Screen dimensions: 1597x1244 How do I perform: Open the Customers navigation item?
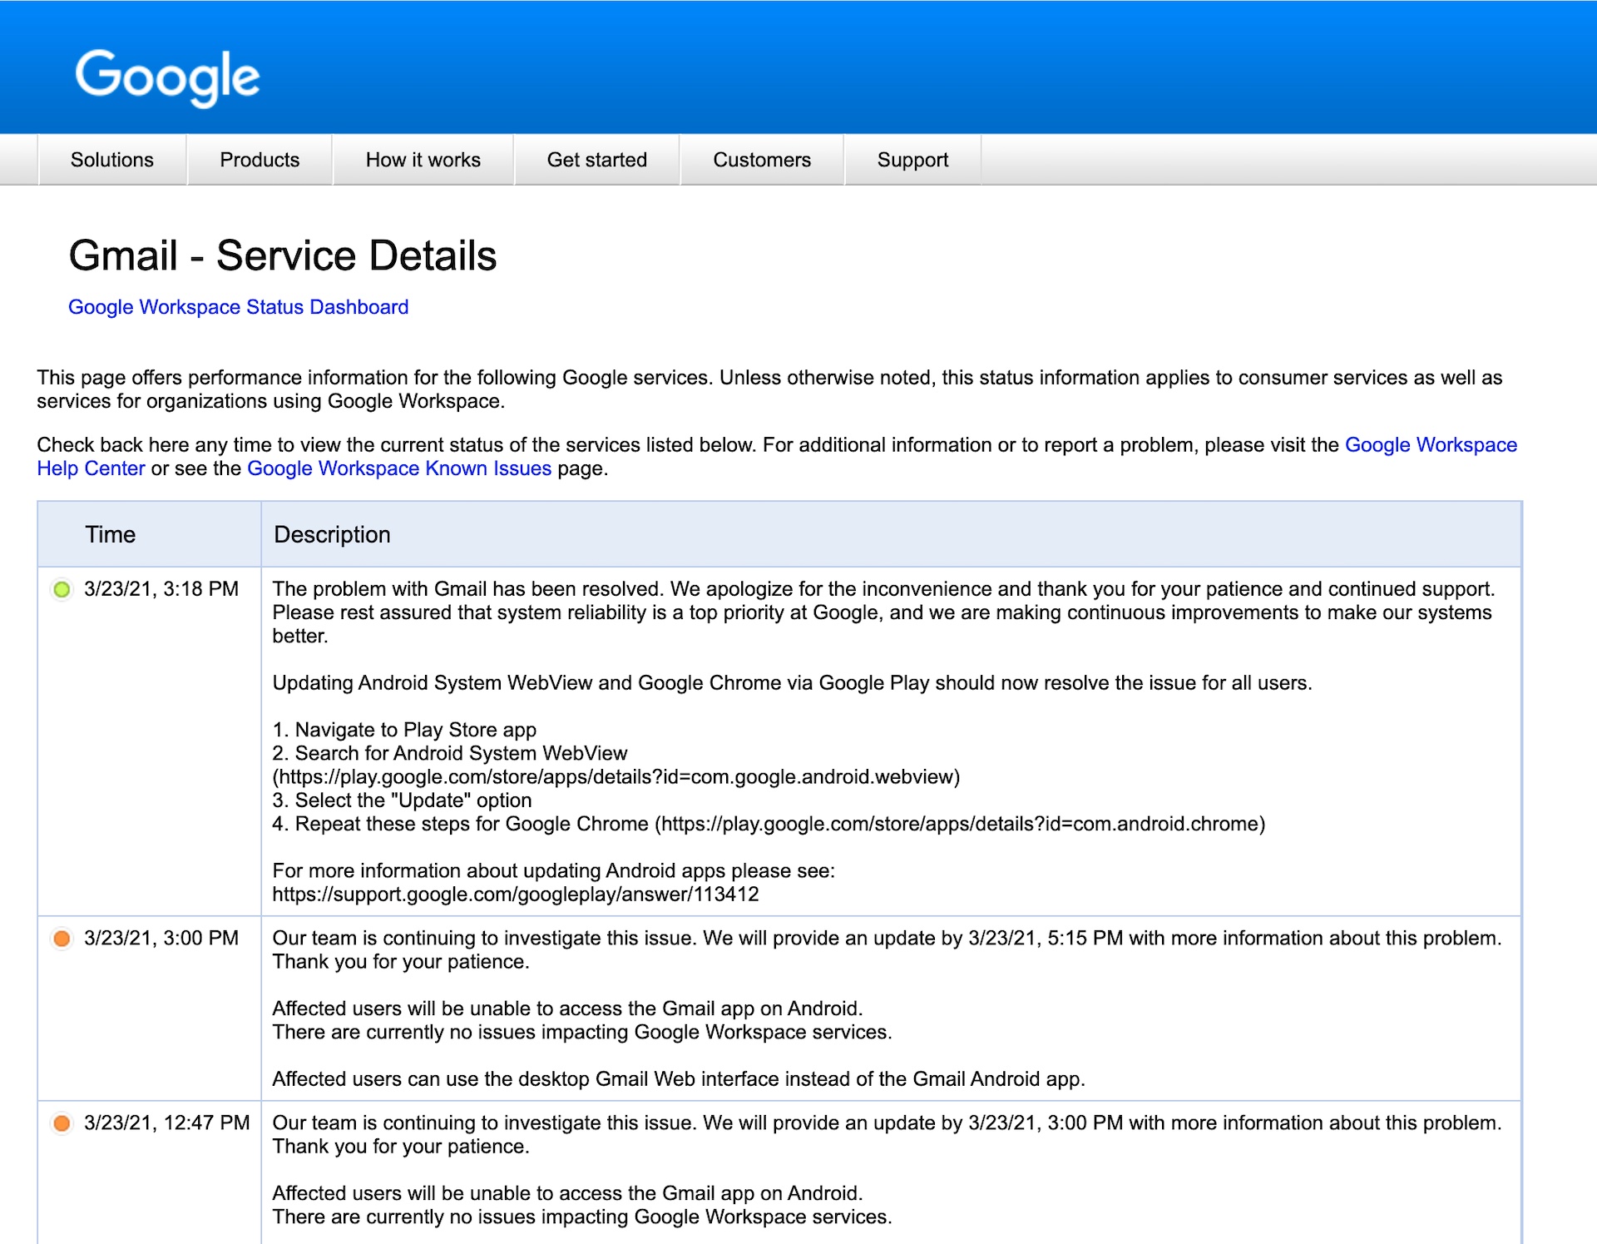click(x=761, y=160)
